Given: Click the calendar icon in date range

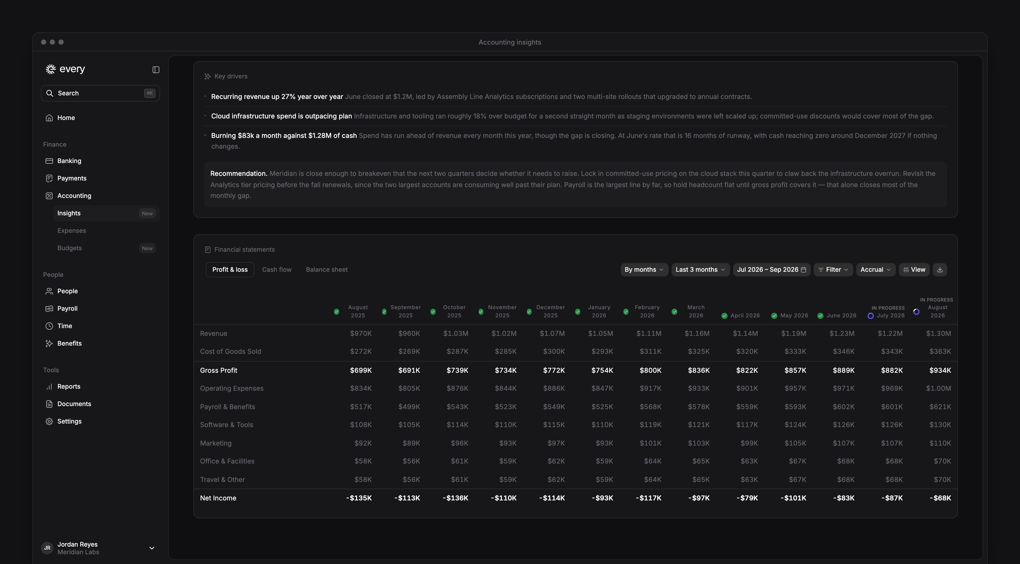Looking at the screenshot, I should point(803,270).
